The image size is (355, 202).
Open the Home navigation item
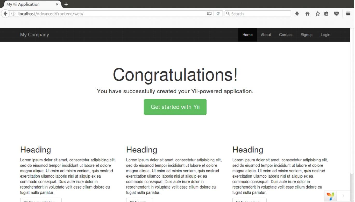tap(247, 35)
